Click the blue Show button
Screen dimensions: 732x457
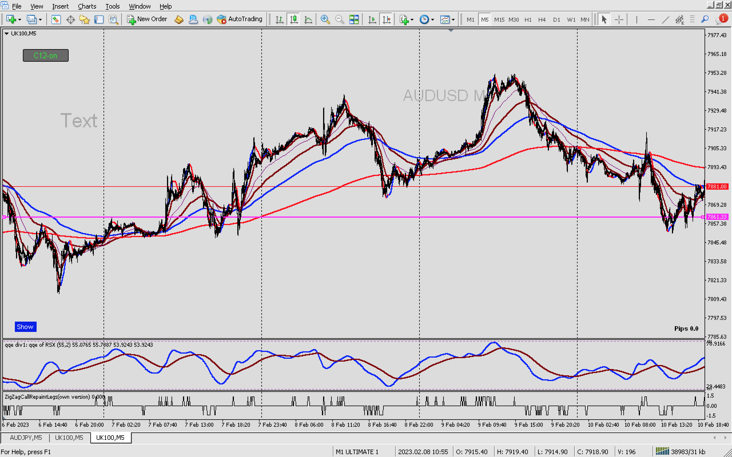pos(25,327)
